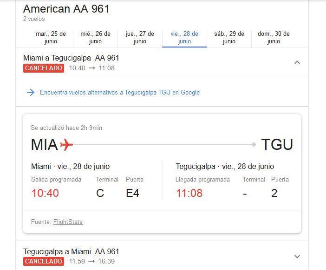Click the 10:40 scheduled departure time
The image size is (326, 270).
(45, 193)
